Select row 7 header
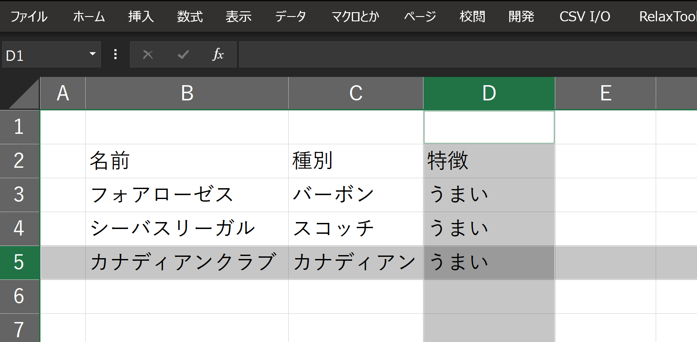 point(19,328)
